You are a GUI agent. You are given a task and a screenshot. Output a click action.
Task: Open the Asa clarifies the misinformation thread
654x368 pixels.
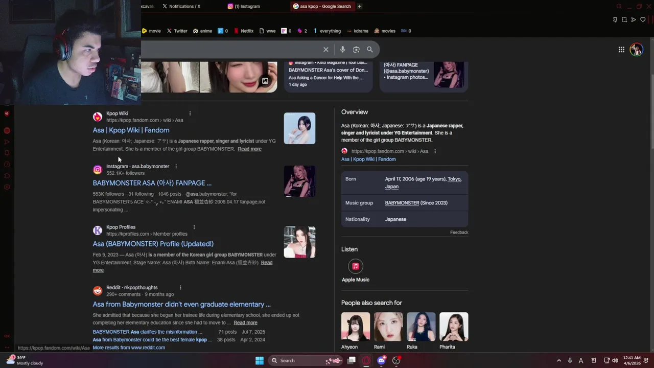(x=147, y=332)
